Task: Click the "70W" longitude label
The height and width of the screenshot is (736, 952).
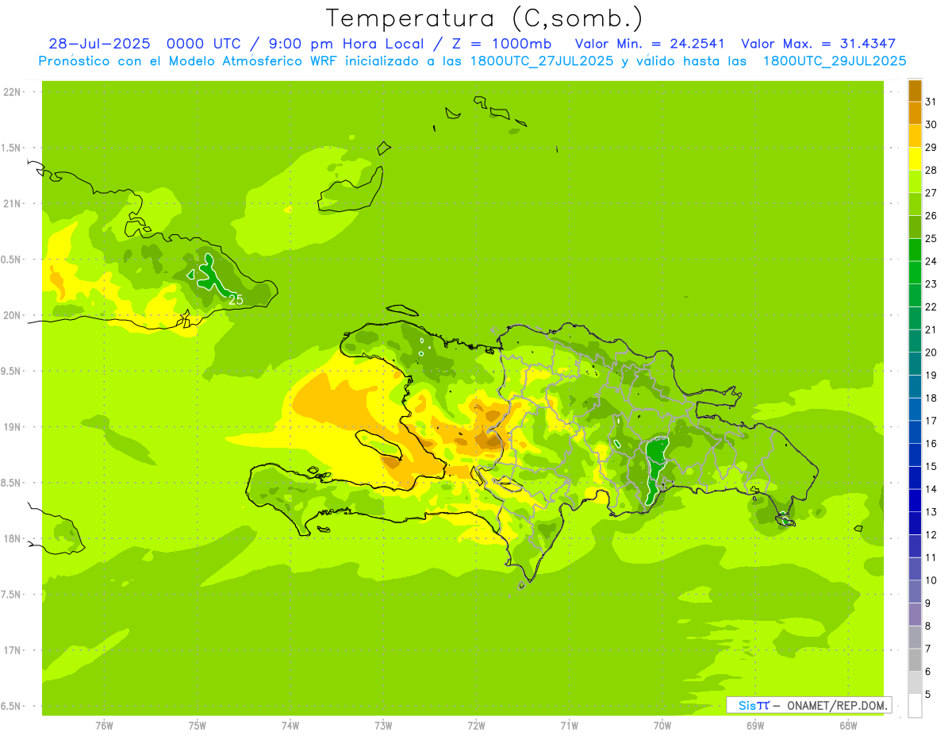Action: (x=662, y=725)
